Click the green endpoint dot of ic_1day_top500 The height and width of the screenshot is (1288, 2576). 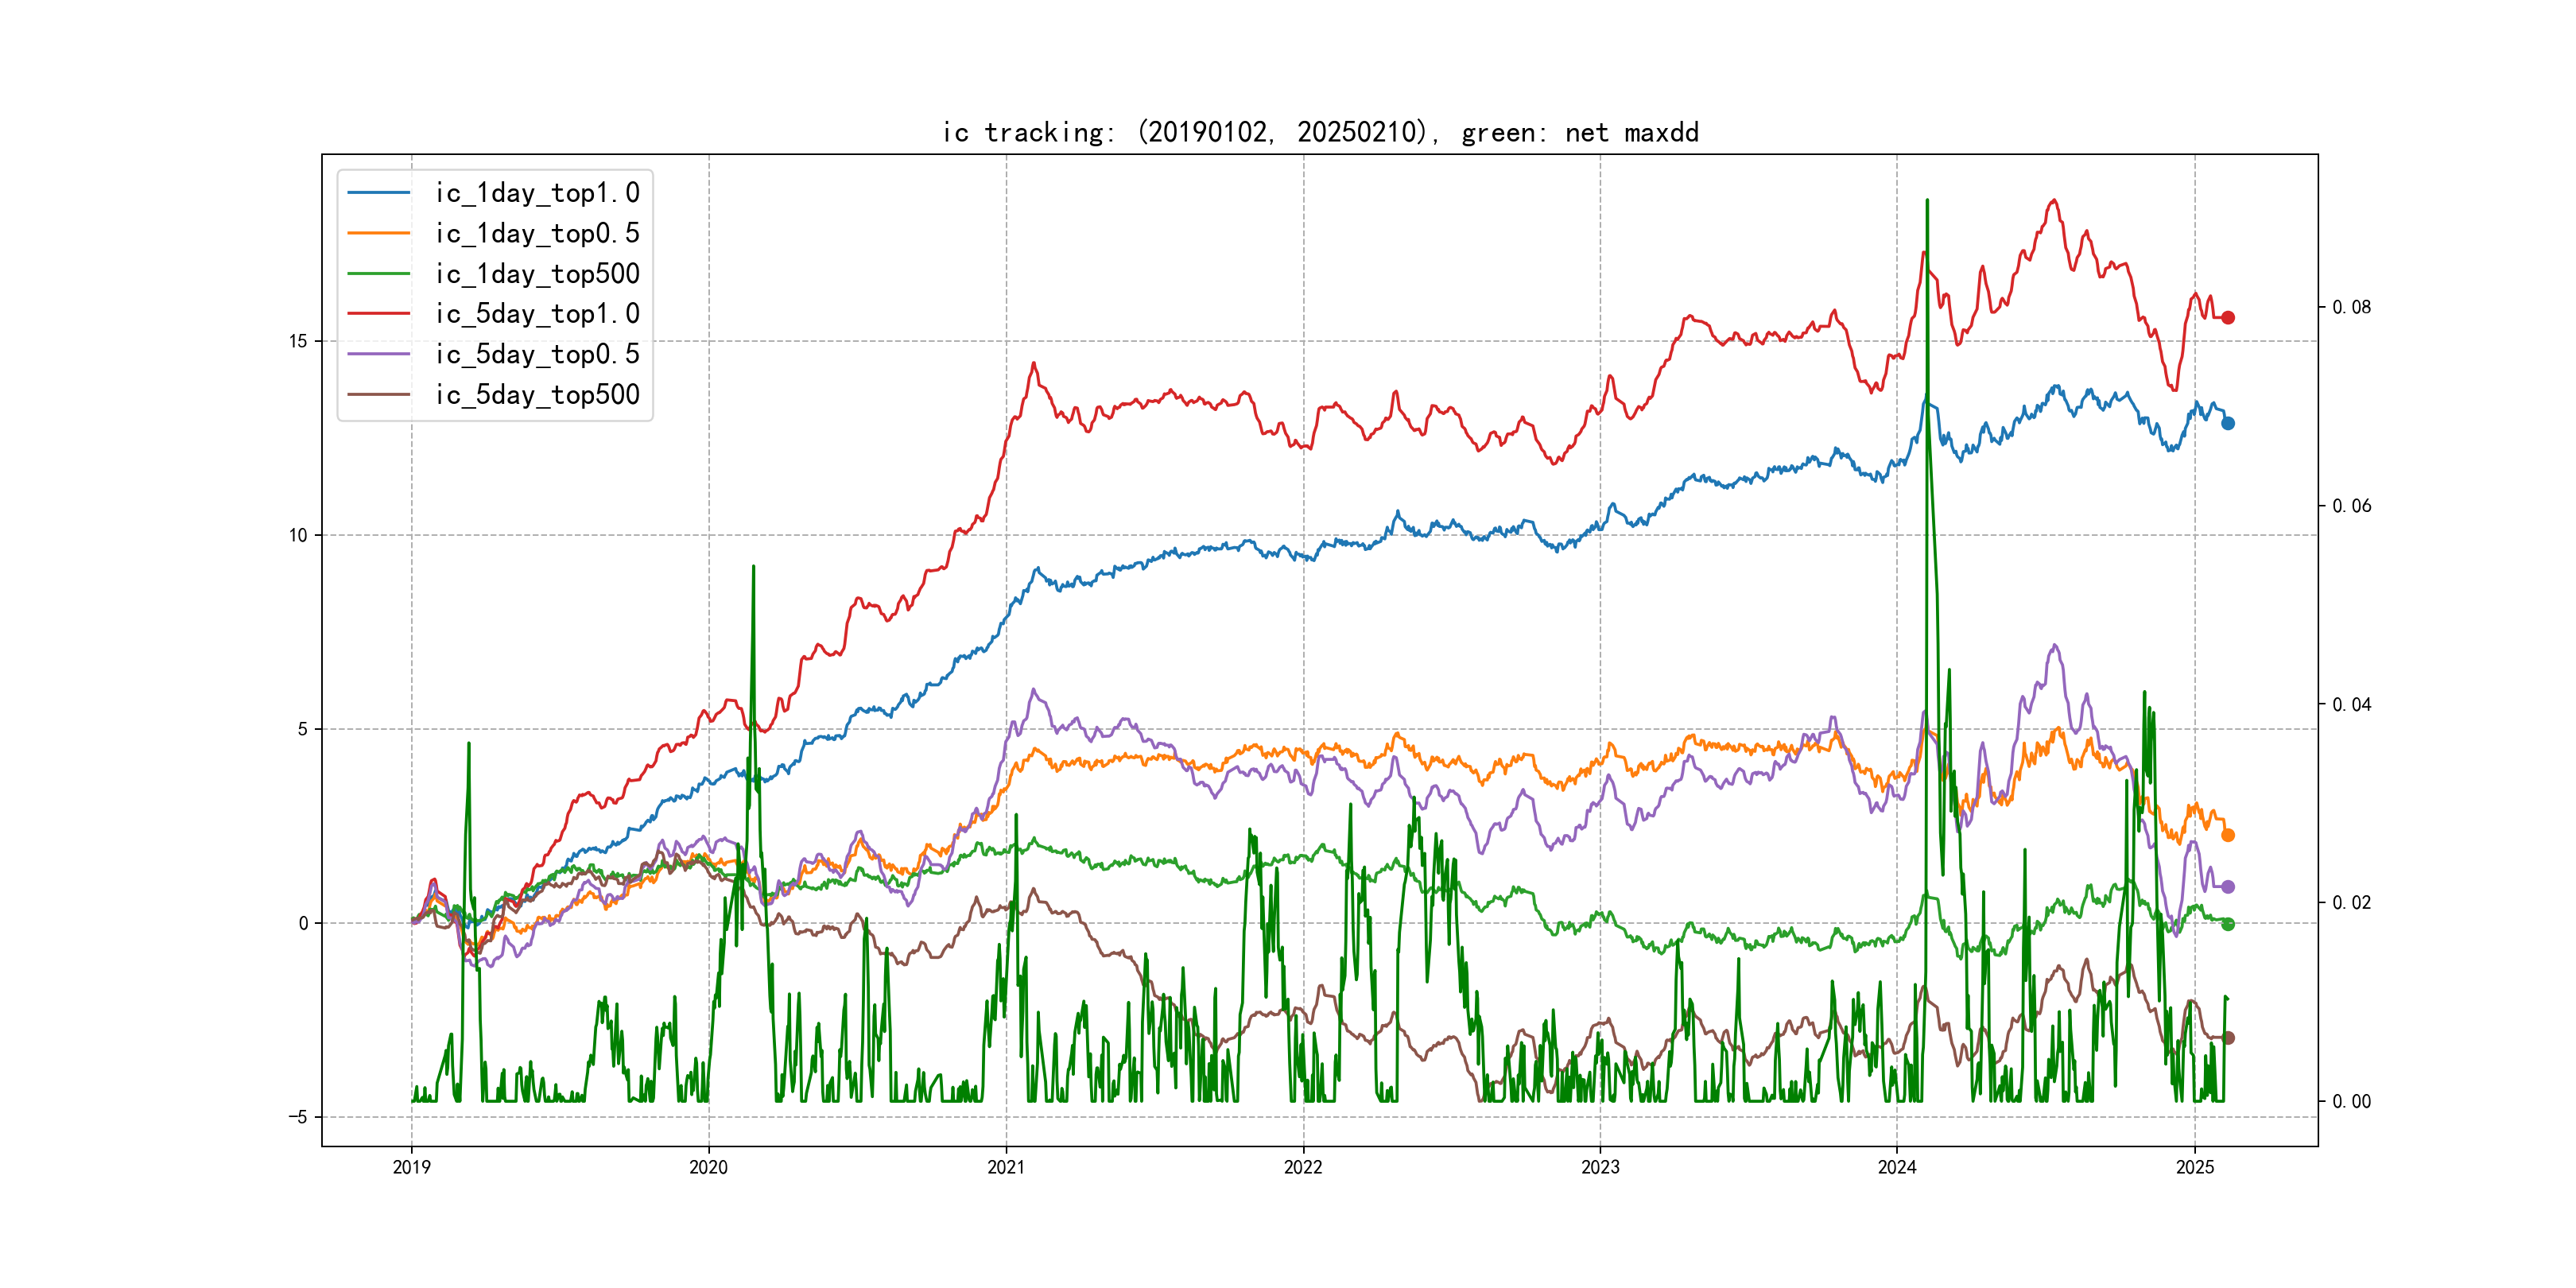(x=2228, y=924)
